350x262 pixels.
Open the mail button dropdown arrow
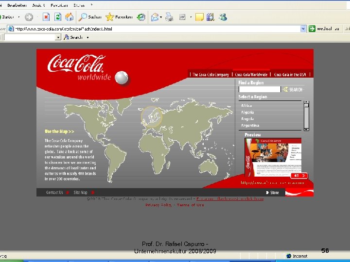click(161, 17)
